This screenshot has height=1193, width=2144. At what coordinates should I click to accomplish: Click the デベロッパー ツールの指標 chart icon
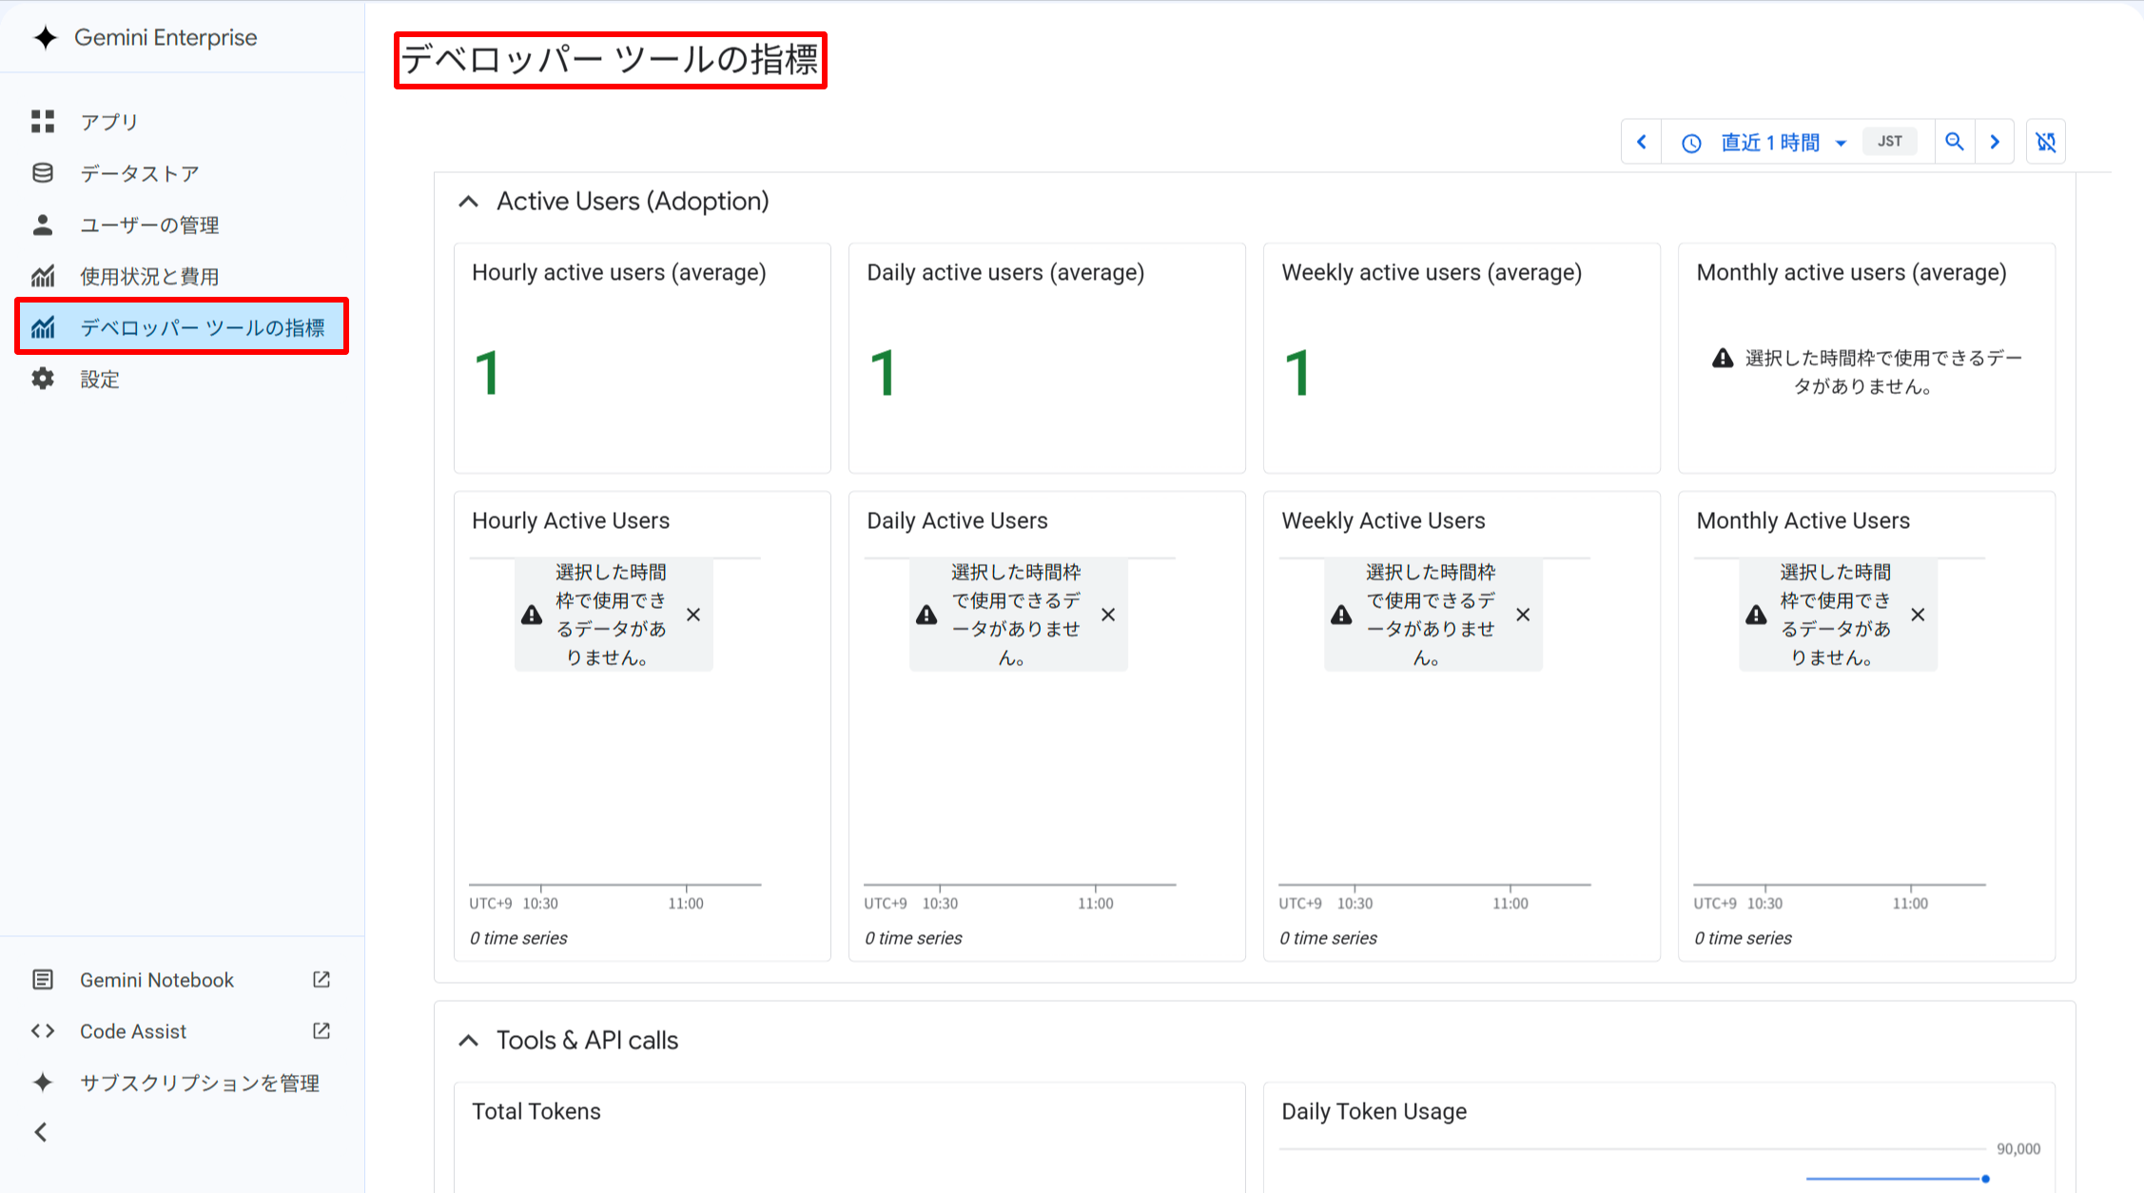point(43,327)
